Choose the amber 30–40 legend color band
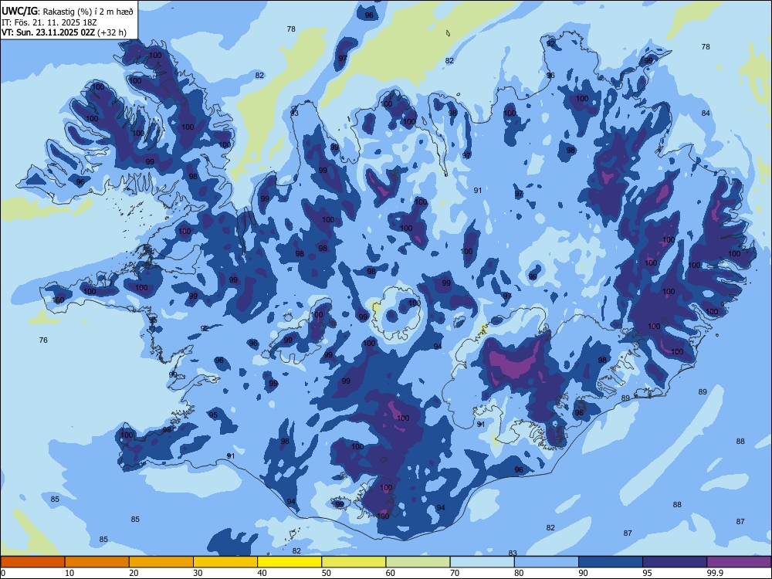Viewport: 772px width, 579px height. pos(225,562)
